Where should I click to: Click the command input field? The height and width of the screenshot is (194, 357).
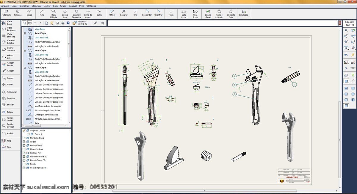tap(223, 23)
